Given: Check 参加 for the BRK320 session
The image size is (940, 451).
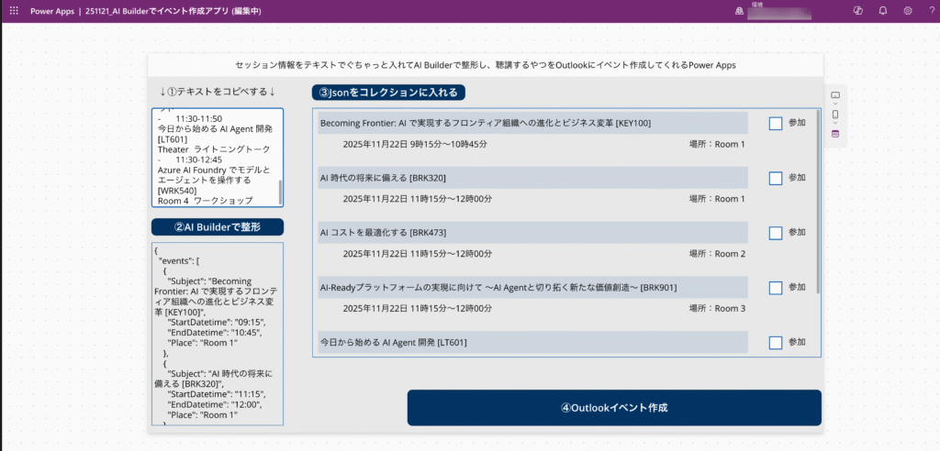Looking at the screenshot, I should (x=776, y=178).
